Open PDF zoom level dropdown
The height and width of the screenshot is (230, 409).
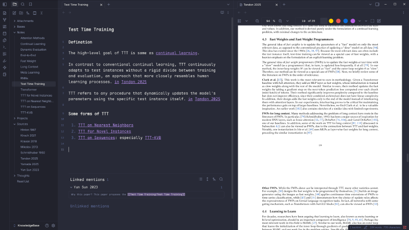pos(287,21)
